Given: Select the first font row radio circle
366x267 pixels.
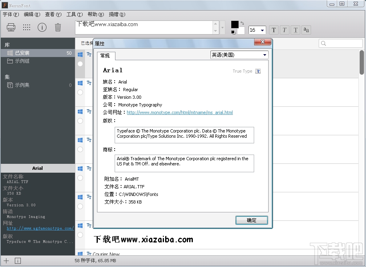Looking at the screenshot, I should point(80,64).
